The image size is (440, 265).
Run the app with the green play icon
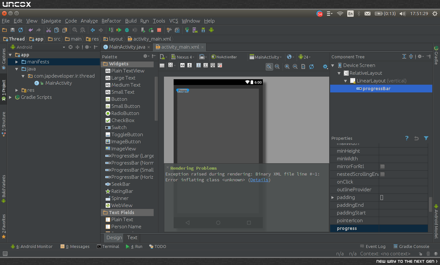tap(119, 30)
